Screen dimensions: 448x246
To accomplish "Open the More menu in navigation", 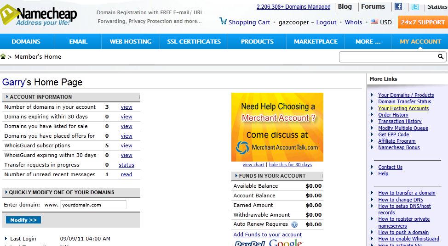I will (x=368, y=41).
